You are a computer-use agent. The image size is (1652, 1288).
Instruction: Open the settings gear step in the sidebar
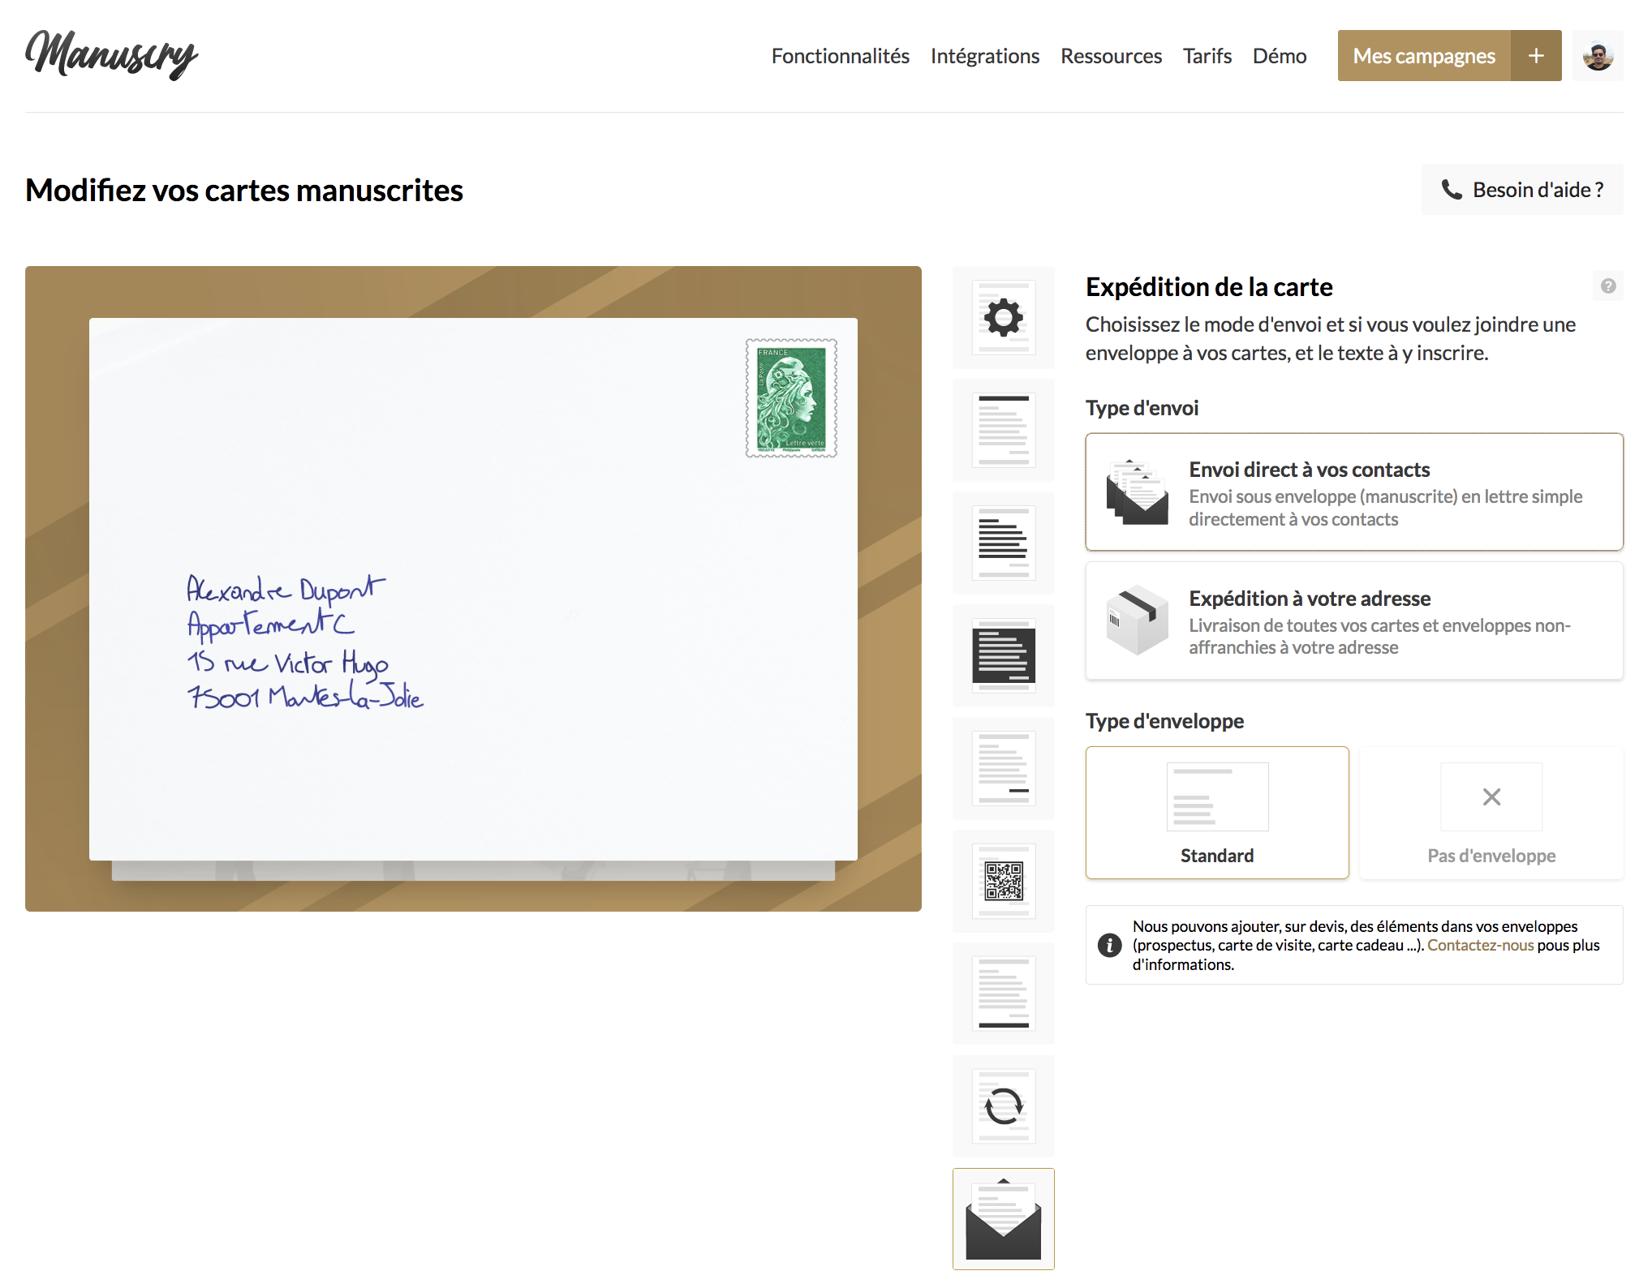[x=1004, y=318]
